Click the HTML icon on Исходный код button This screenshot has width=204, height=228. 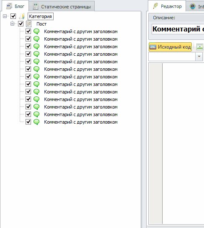pyautogui.click(x=153, y=47)
